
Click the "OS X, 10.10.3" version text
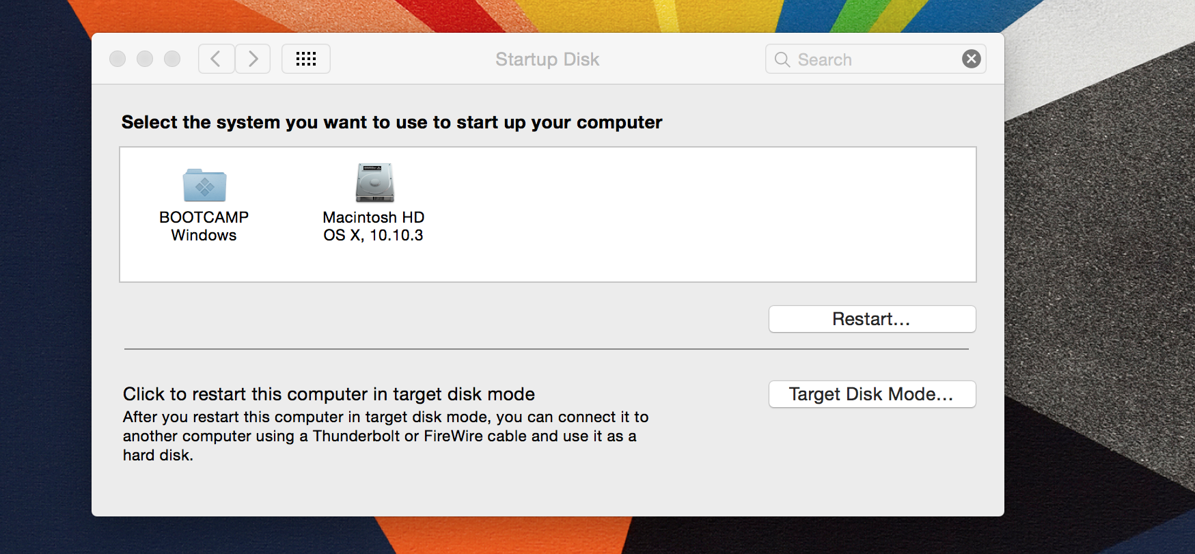click(374, 236)
